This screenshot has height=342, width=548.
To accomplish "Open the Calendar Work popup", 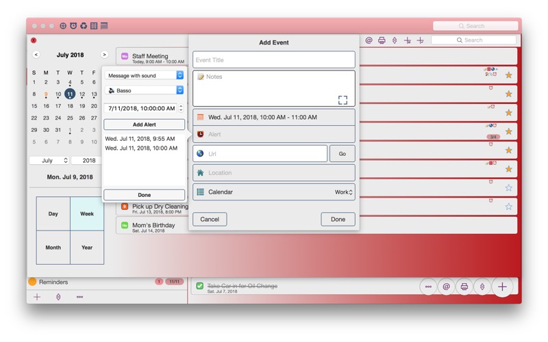I will pos(344,192).
